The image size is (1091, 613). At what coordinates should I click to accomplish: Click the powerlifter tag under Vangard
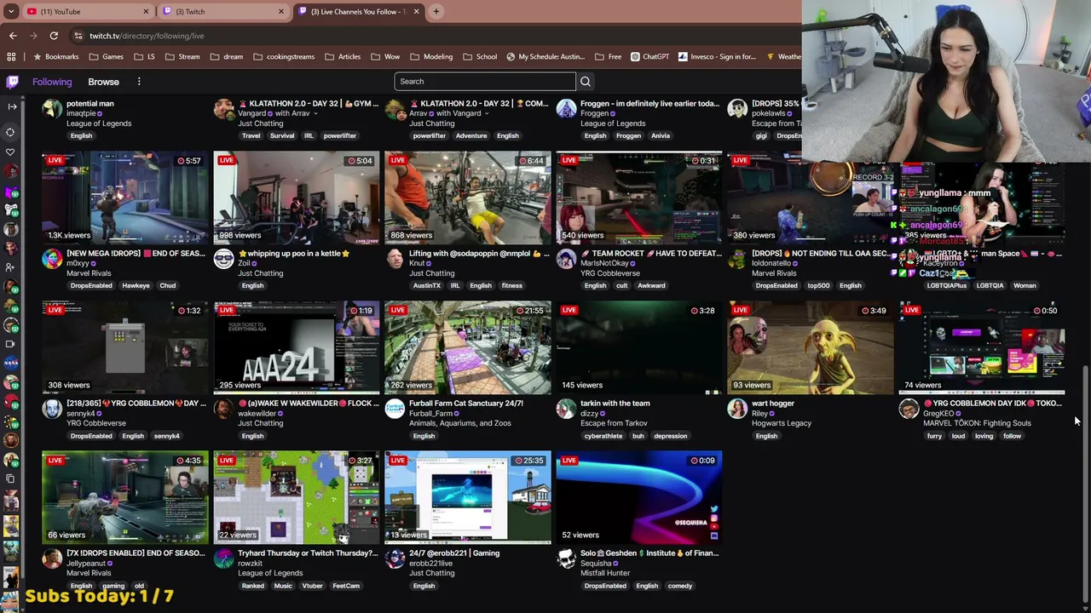340,136
